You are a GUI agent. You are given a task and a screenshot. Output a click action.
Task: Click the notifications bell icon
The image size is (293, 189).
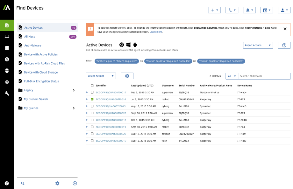click(x=249, y=10)
